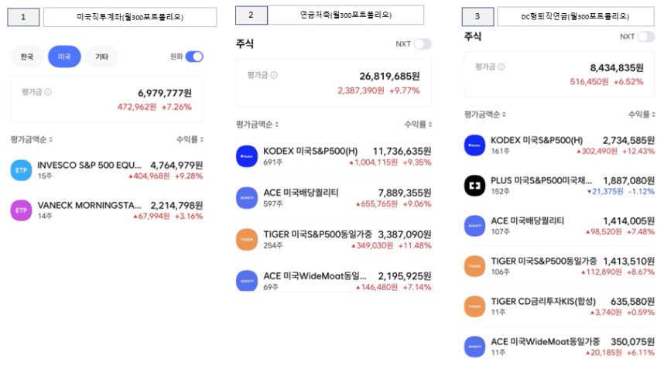Open the ACE 미국배당퀄리티 7,889,355원 holding

click(x=334, y=198)
